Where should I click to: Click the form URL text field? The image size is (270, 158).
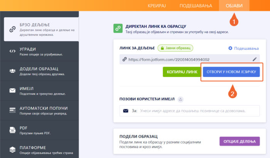190,59
